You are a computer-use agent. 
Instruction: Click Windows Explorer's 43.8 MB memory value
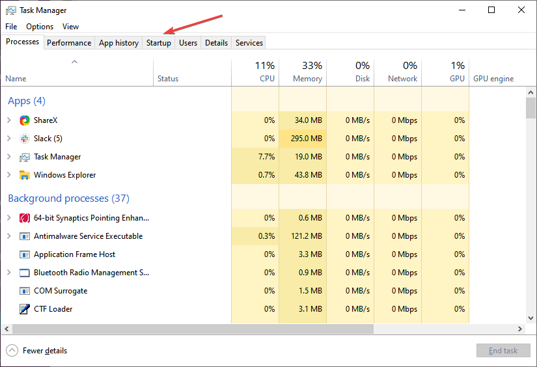tap(309, 175)
